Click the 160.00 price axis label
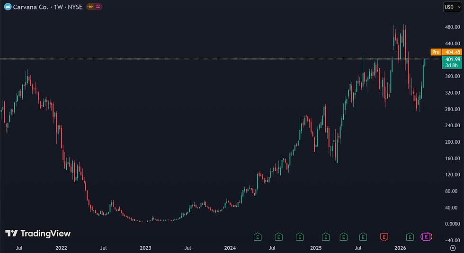This screenshot has height=253, width=464. tap(453, 158)
